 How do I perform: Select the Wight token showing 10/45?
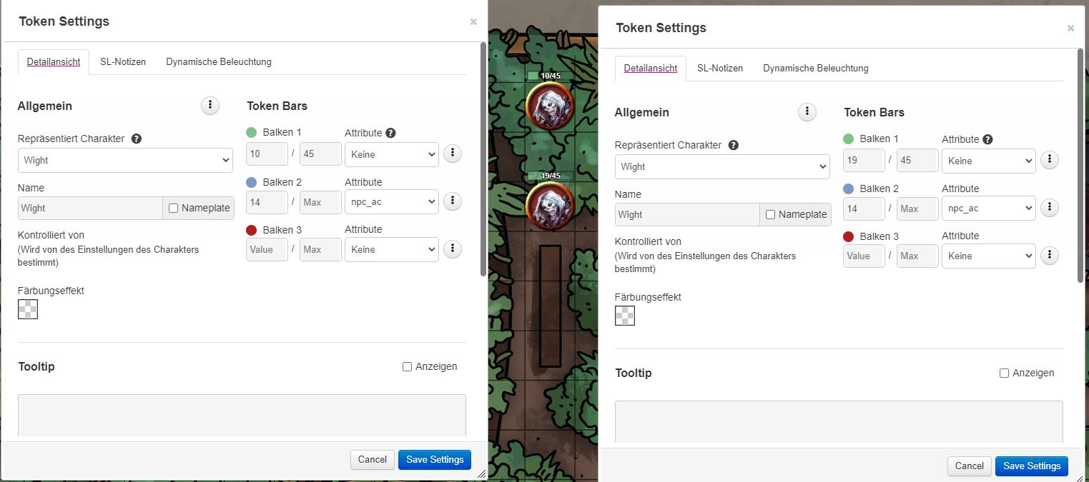coord(549,106)
